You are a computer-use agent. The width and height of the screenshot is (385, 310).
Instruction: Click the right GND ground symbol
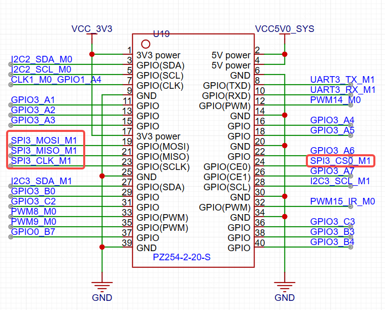pos(285,286)
